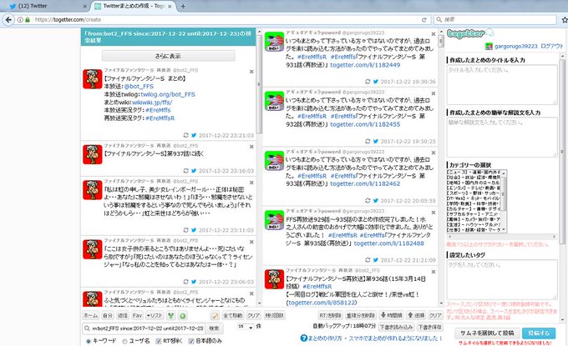Open the ログアウト link
This screenshot has width=568, height=346.
(x=551, y=47)
